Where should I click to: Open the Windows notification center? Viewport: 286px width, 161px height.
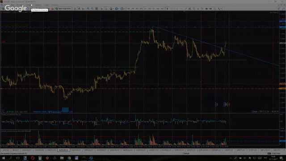(x=281, y=158)
